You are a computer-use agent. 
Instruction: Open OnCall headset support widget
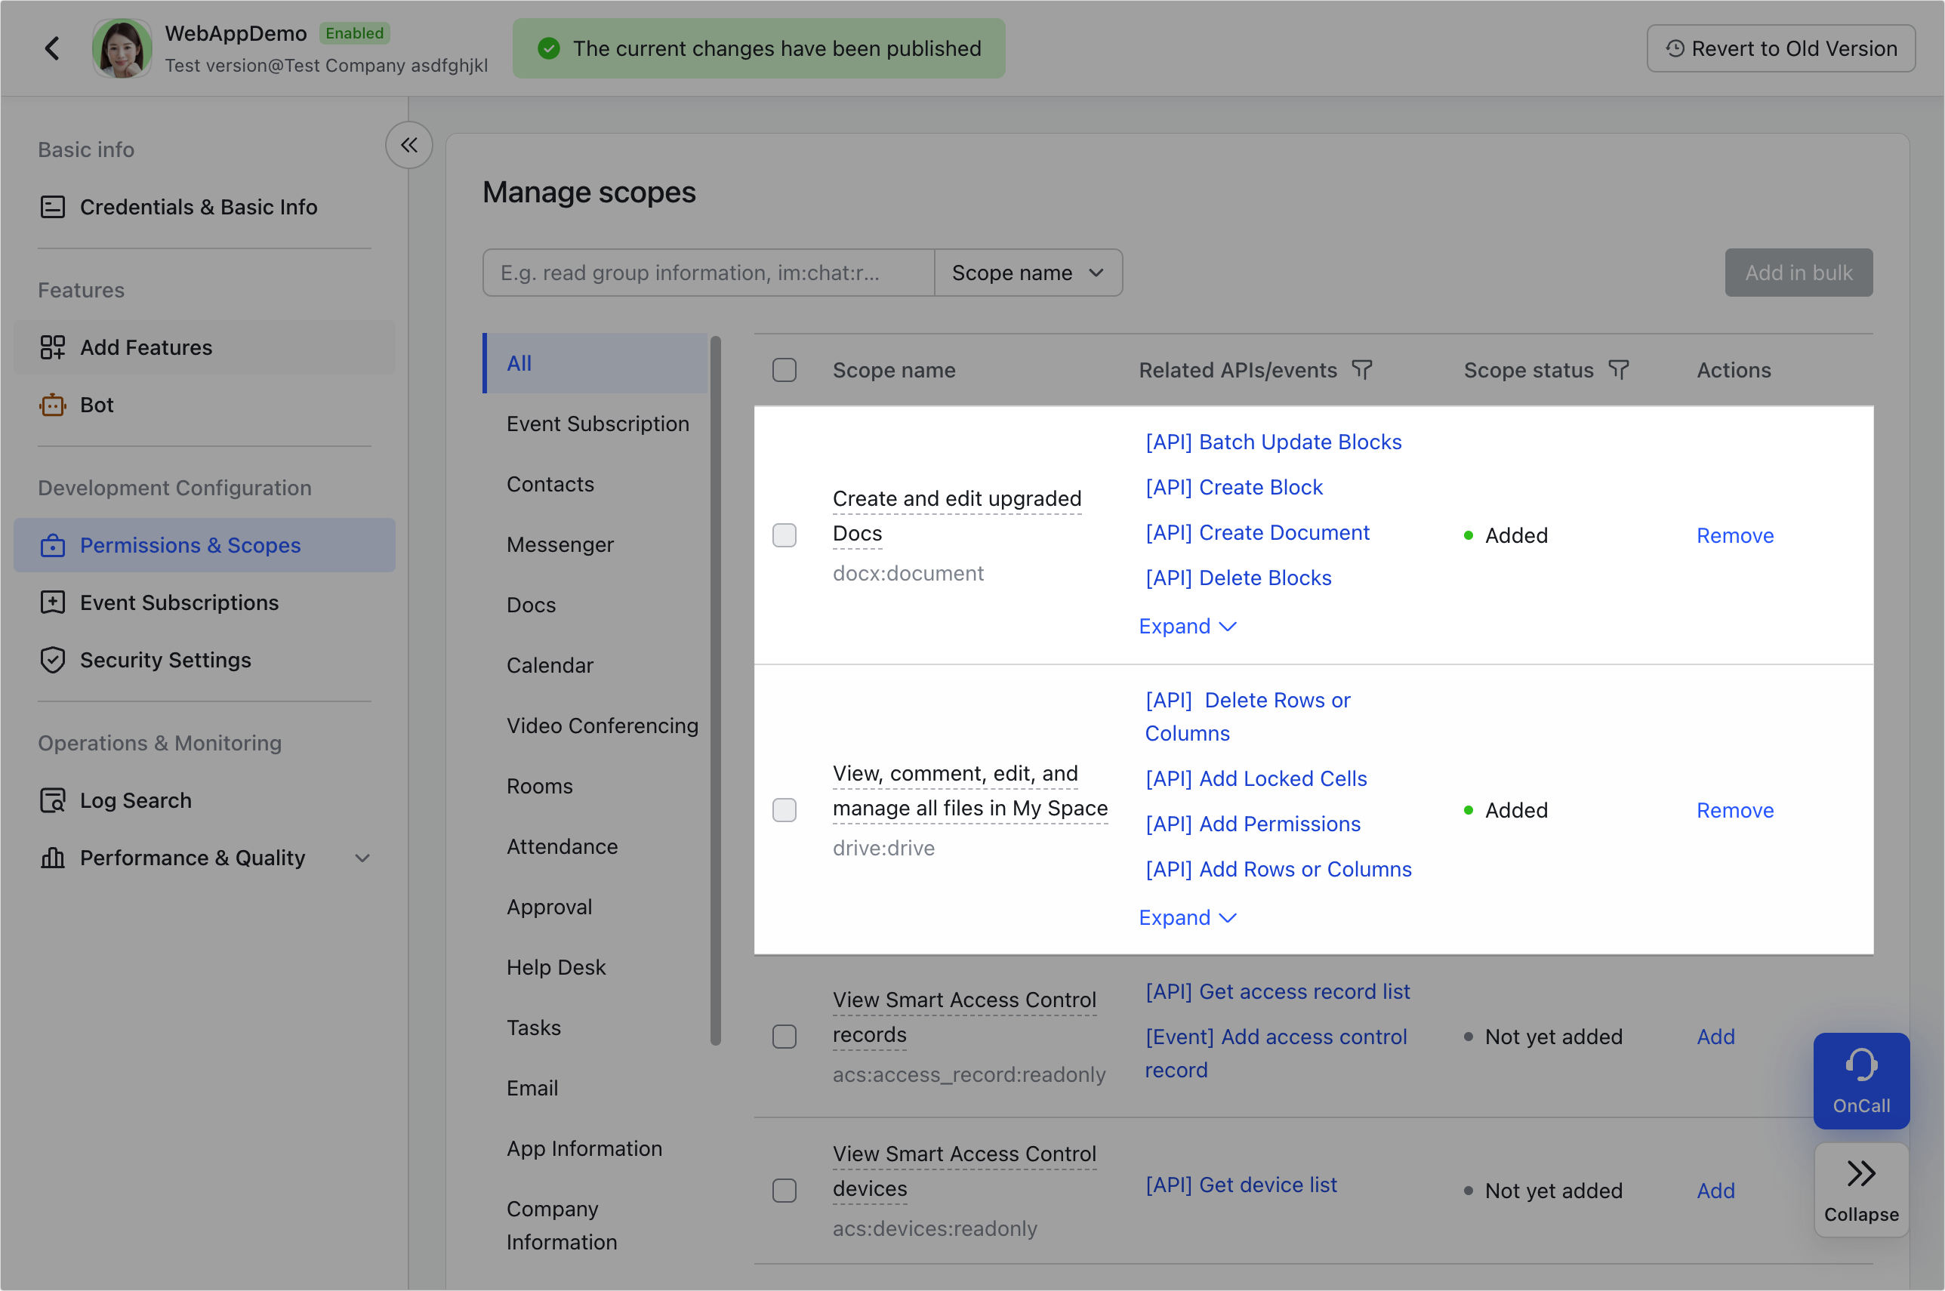[x=1860, y=1080]
